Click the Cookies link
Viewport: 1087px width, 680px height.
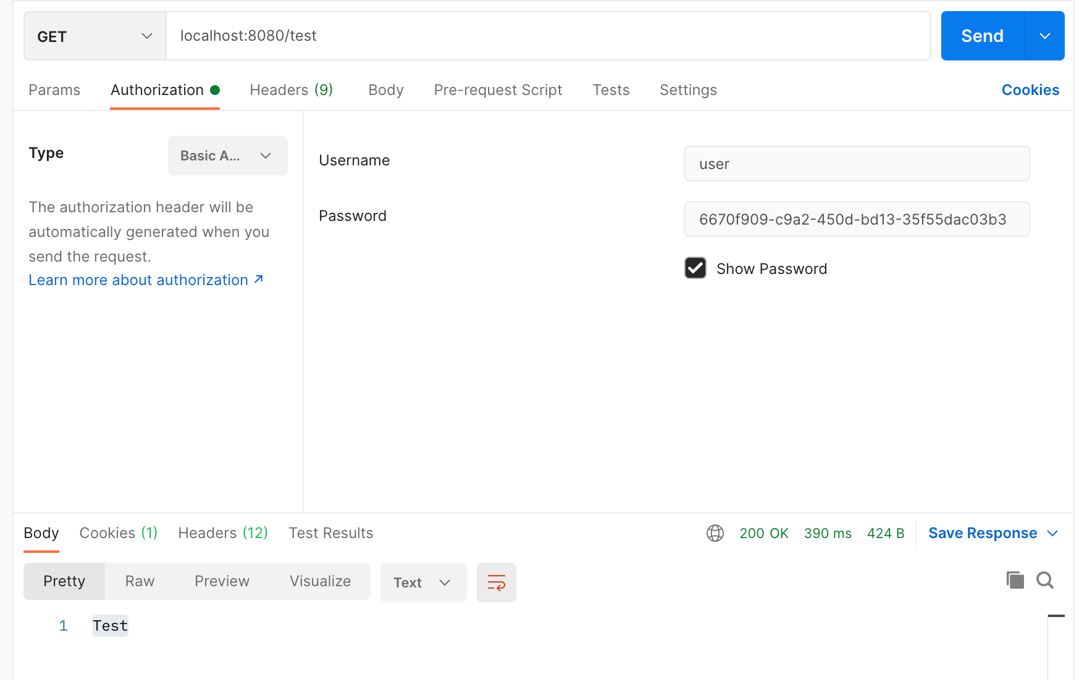[1030, 89]
